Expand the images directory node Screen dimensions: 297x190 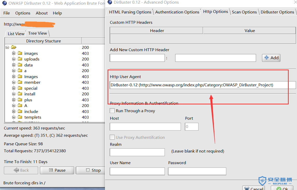click(x=14, y=53)
